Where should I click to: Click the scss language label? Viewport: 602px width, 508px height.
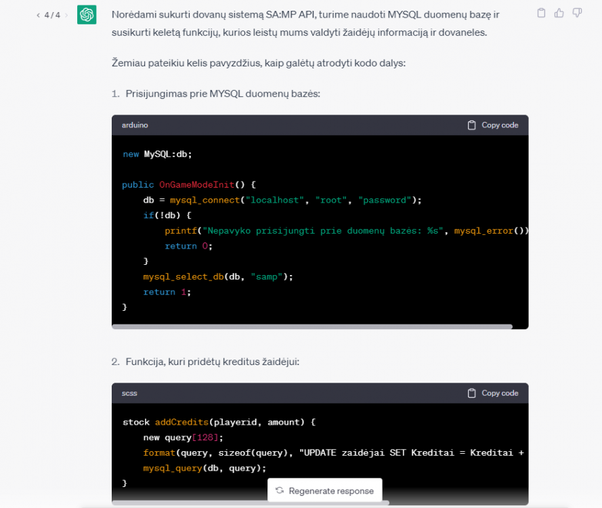(x=129, y=394)
